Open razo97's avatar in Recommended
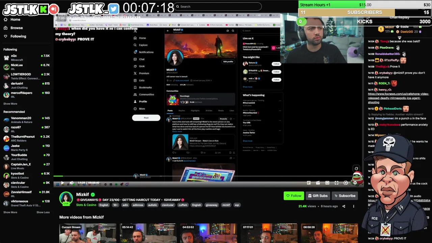Image resolution: width=432 pixels, height=243 pixels. click(6, 129)
